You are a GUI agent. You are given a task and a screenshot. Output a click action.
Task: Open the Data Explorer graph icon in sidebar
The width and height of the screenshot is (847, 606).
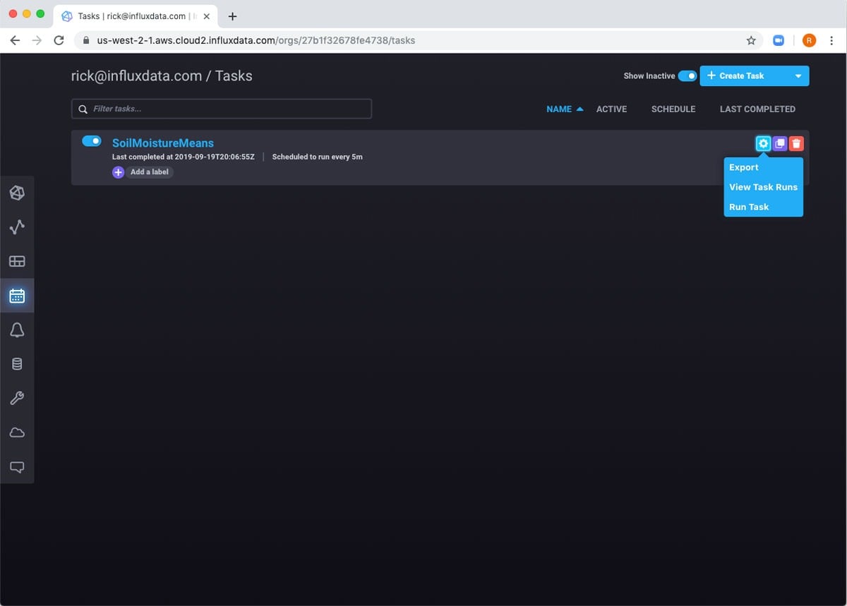[17, 227]
